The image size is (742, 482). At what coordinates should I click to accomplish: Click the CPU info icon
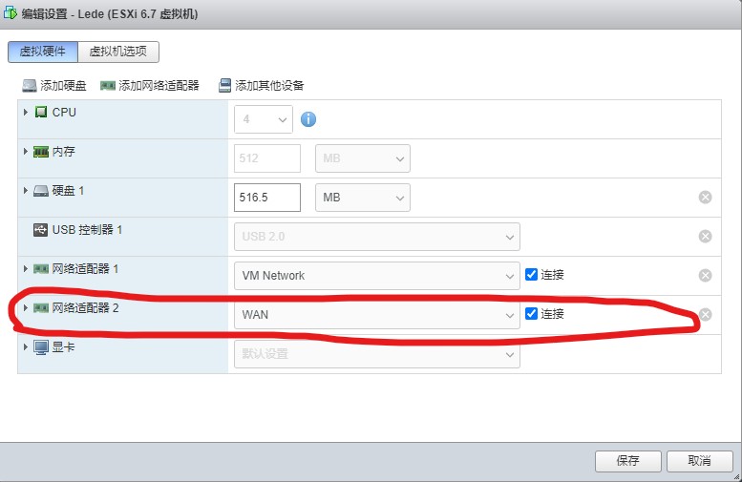pos(308,119)
